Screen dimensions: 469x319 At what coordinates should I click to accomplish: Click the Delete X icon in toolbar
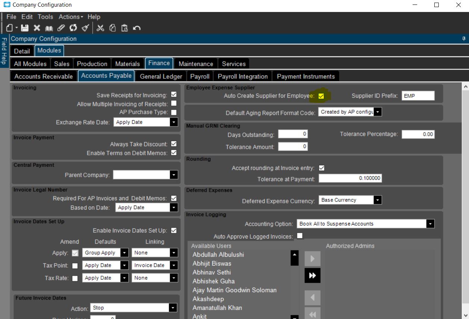[x=37, y=28]
